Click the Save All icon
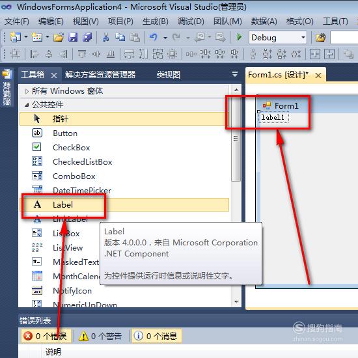358x358 pixels. point(87,37)
